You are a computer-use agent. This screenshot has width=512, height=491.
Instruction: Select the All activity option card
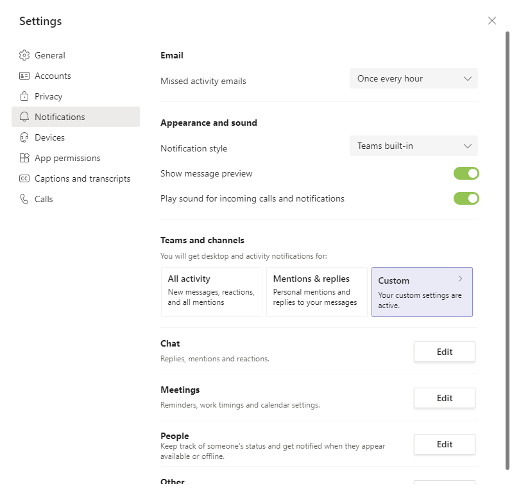coord(212,292)
